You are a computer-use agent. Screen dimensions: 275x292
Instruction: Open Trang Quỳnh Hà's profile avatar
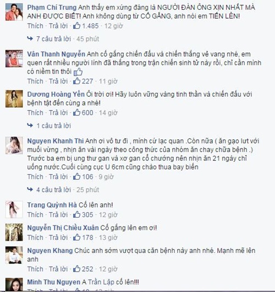coord(14,210)
